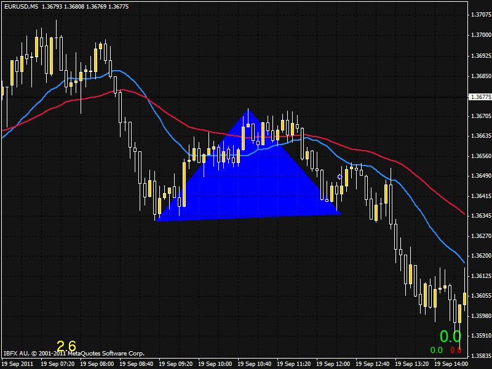Viewport: 492px width, 369px height.
Task: Click the 19 Sep 2011 date label
Action: pos(17,364)
